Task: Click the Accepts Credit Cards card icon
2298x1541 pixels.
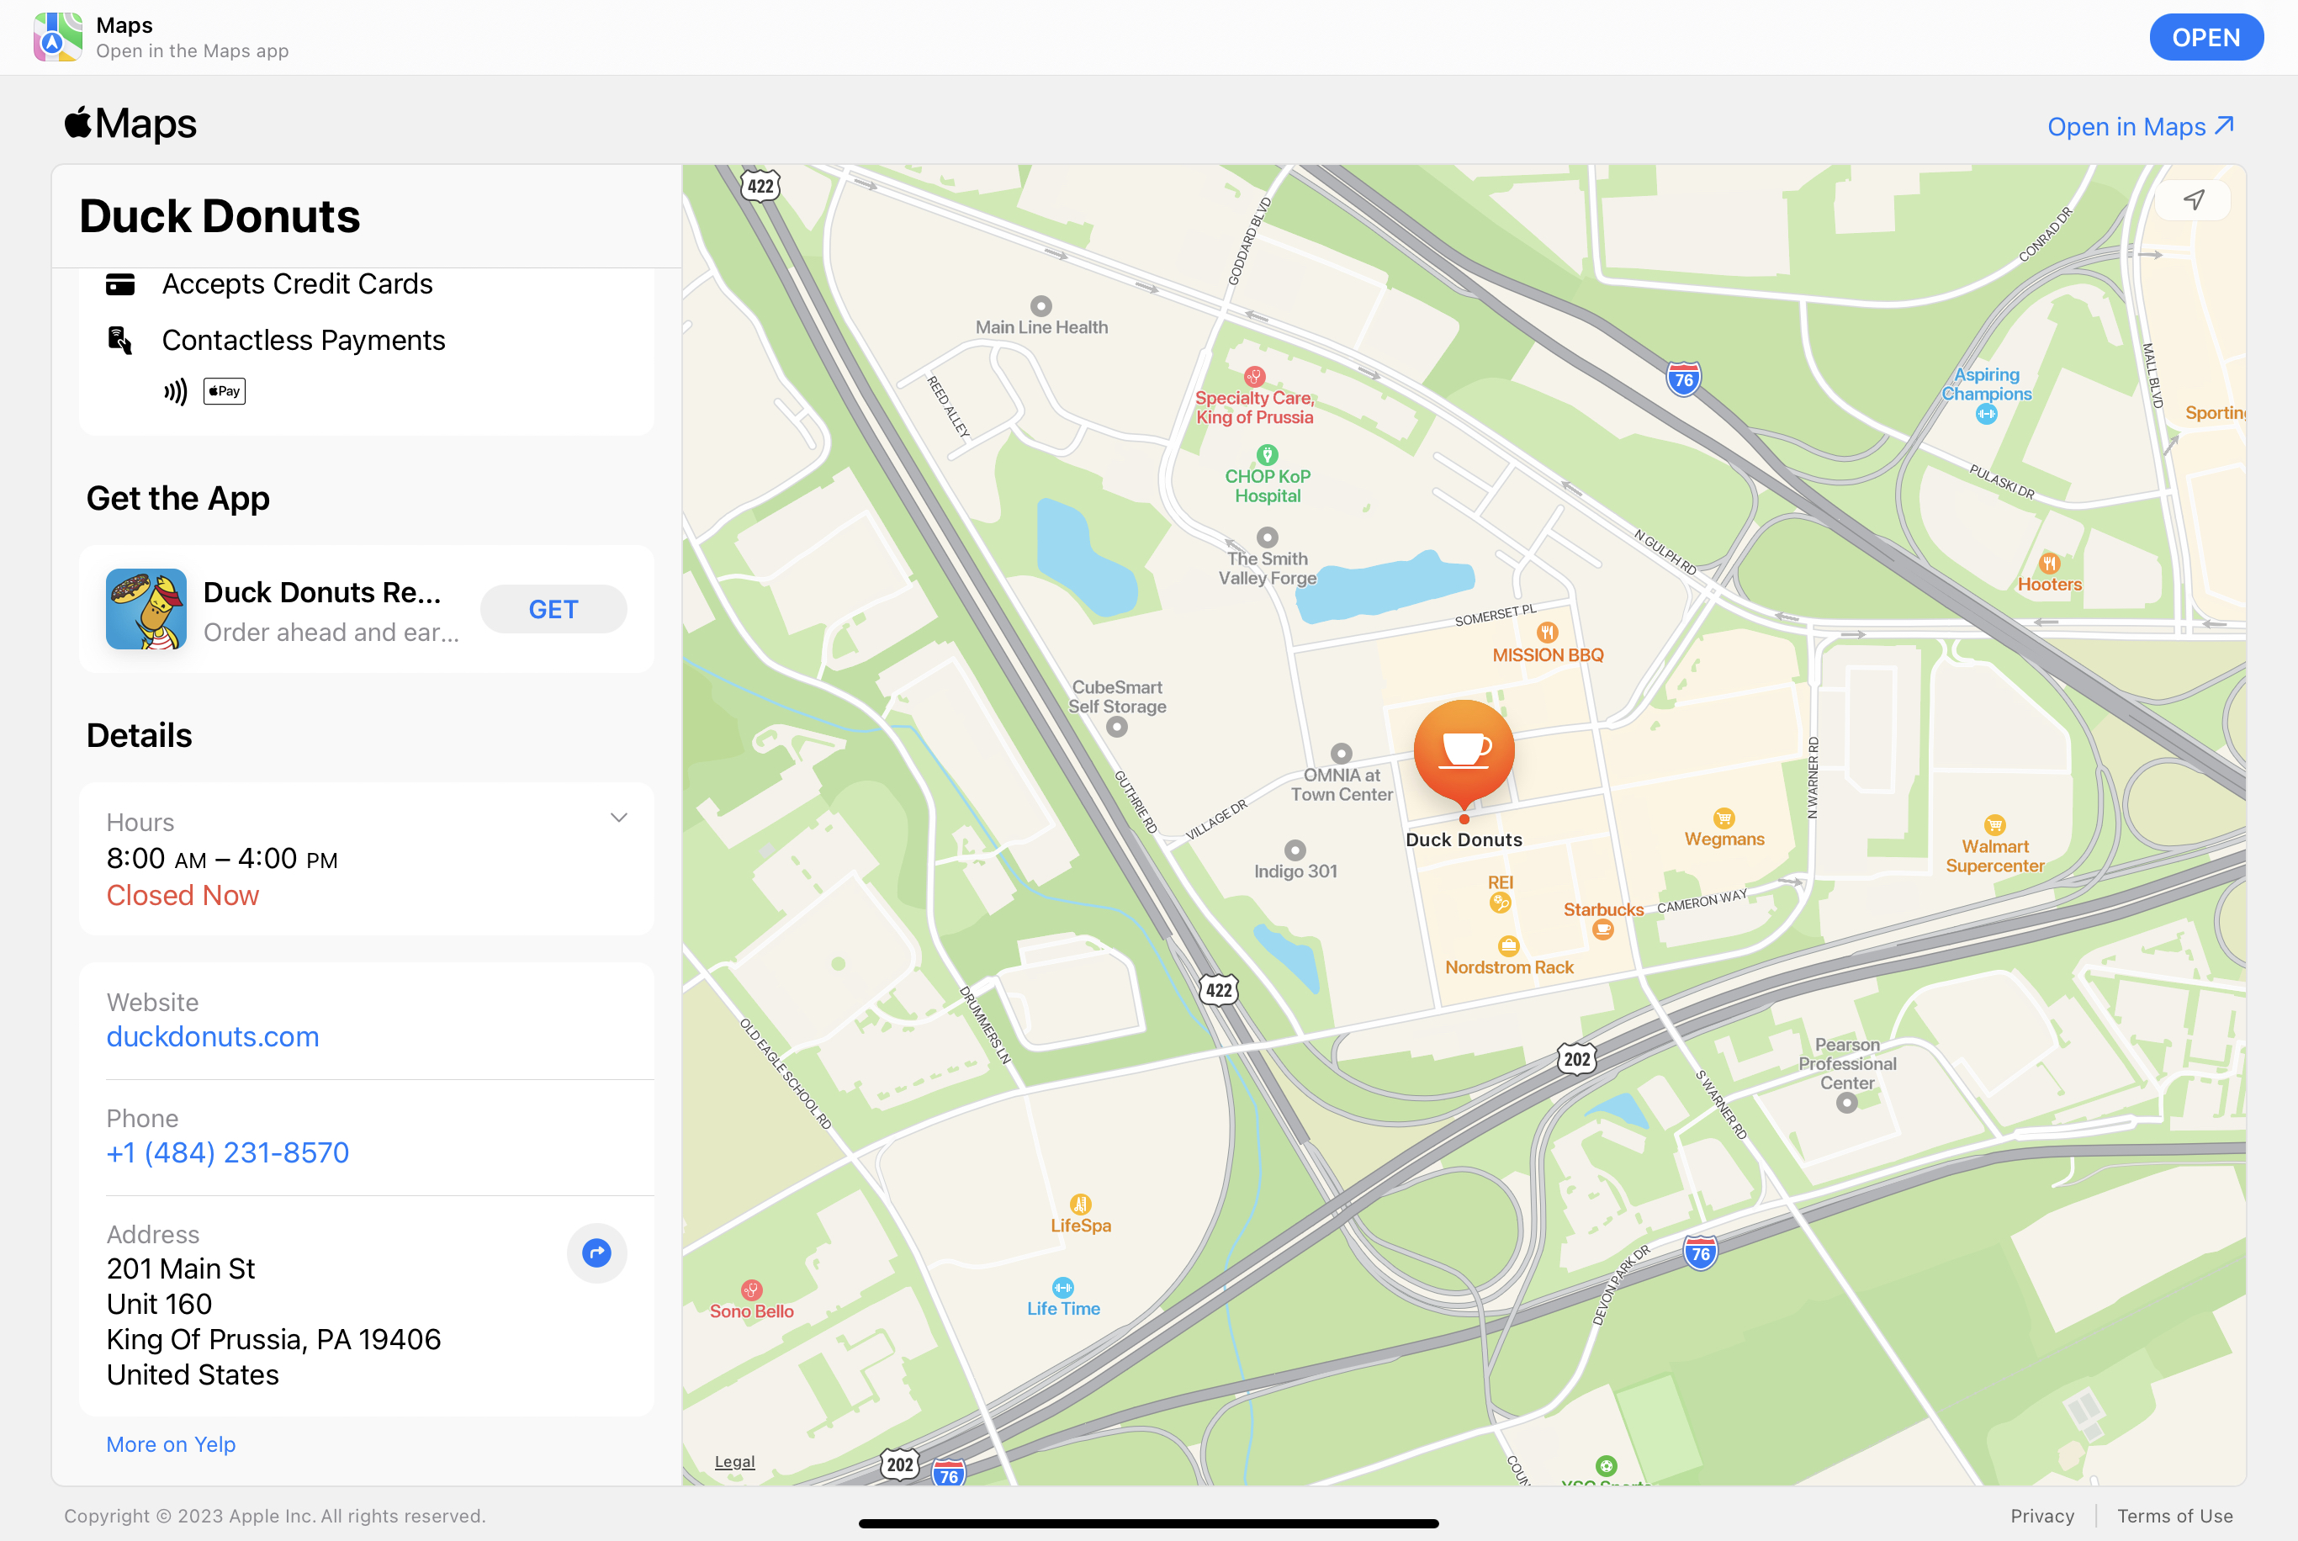Action: pos(119,284)
